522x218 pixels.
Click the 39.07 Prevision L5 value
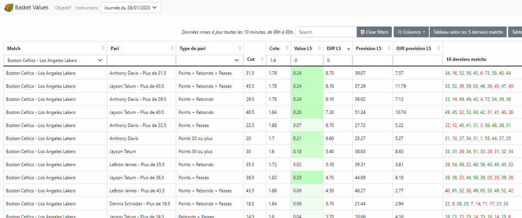[361, 73]
